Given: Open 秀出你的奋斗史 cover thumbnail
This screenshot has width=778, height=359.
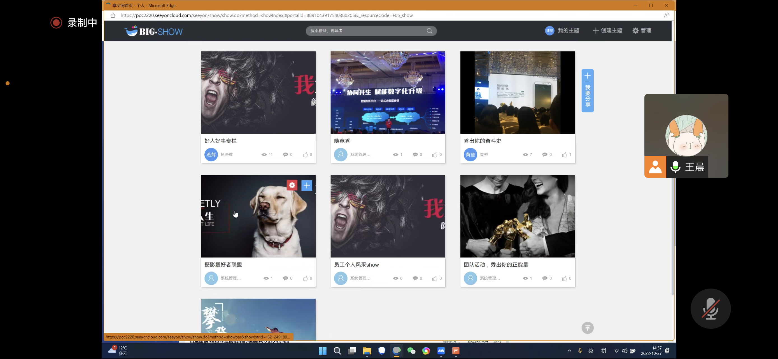Looking at the screenshot, I should (x=517, y=92).
